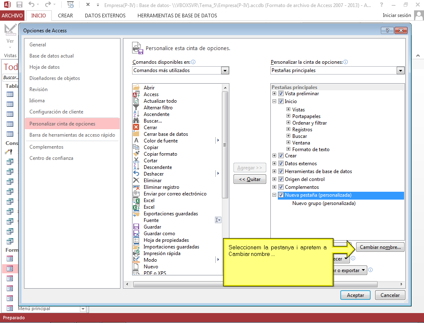
Task: Switch to the CREAR ribbon tab
Action: 65,16
